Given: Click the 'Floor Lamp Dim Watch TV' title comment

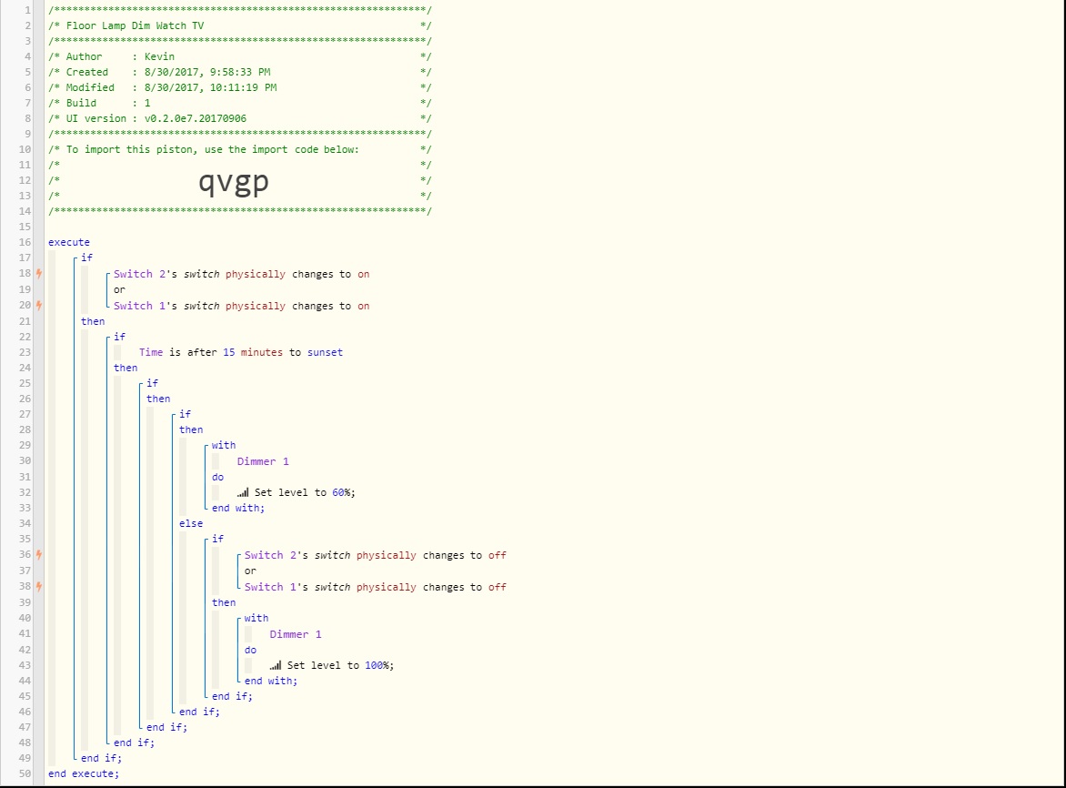Looking at the screenshot, I should coord(135,25).
